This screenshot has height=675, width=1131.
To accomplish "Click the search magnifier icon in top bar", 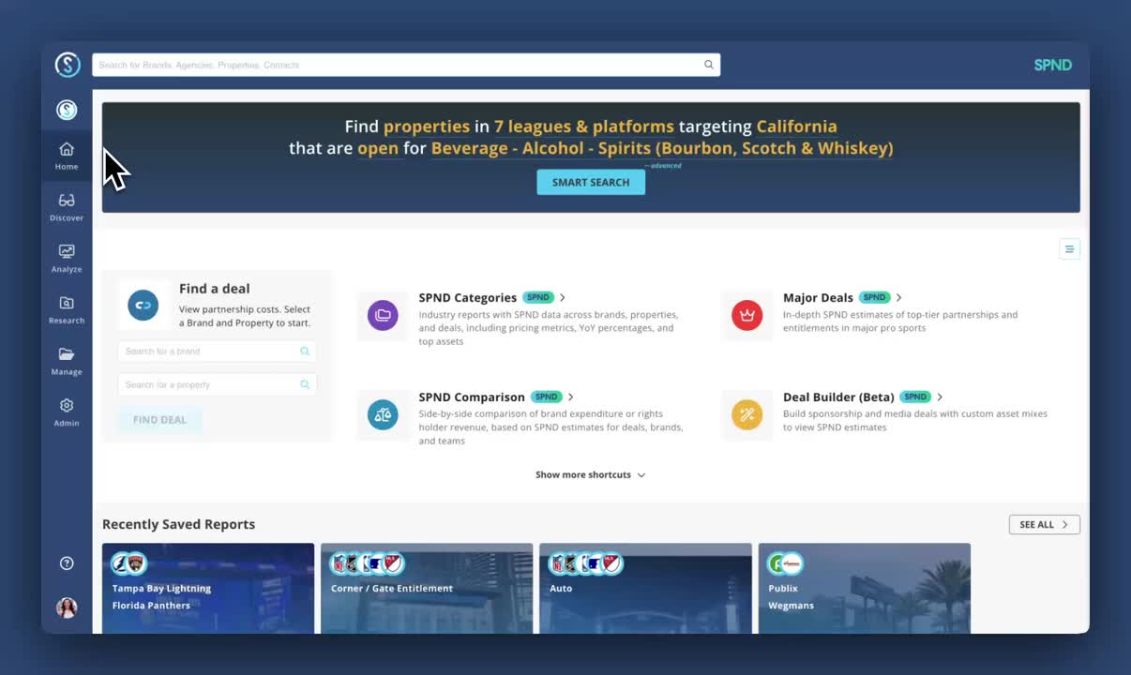I will (x=709, y=65).
